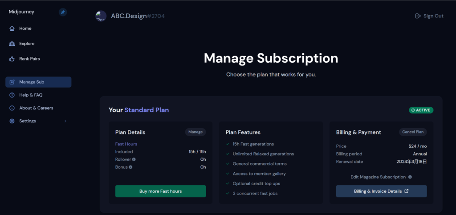Click the Optional credit top ups feature
This screenshot has height=215, width=456.
[x=256, y=184]
